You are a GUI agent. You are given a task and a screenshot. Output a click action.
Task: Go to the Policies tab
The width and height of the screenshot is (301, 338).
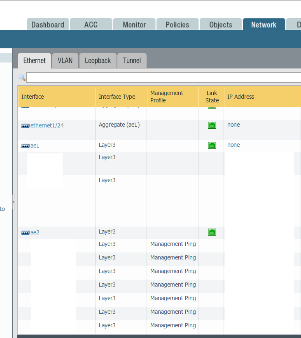point(177,25)
